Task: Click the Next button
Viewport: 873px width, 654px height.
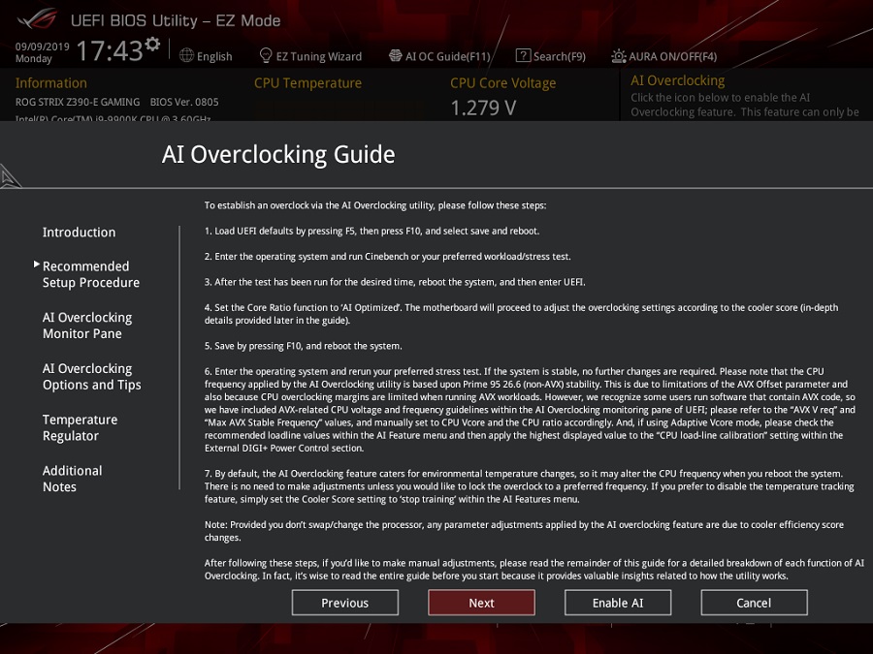Action: [481, 603]
